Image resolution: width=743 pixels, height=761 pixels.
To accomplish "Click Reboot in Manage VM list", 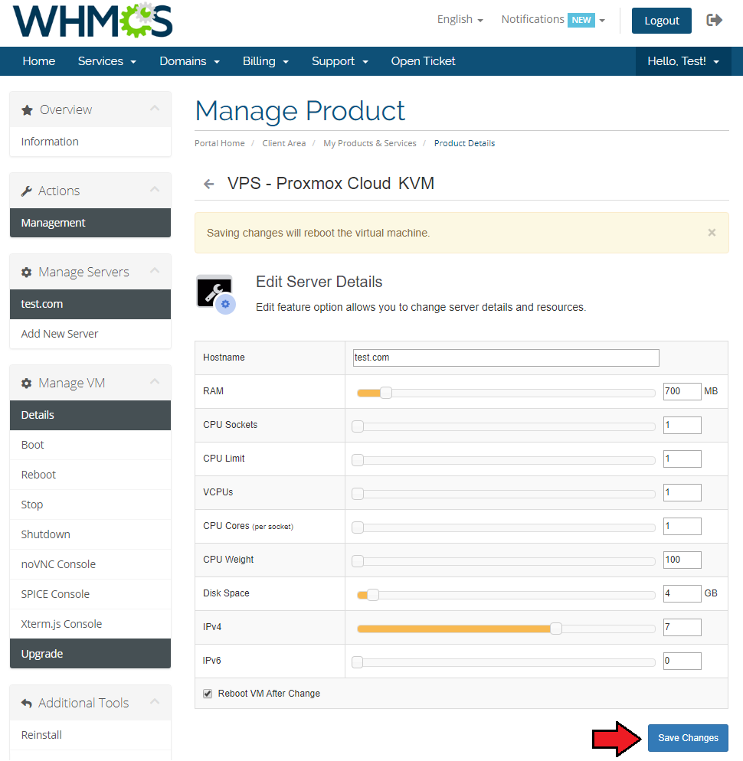I will coord(90,475).
